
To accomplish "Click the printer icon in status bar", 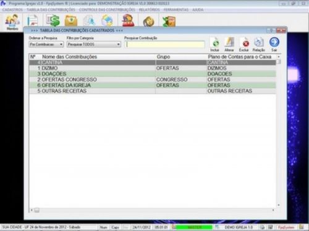I will [262, 227].
